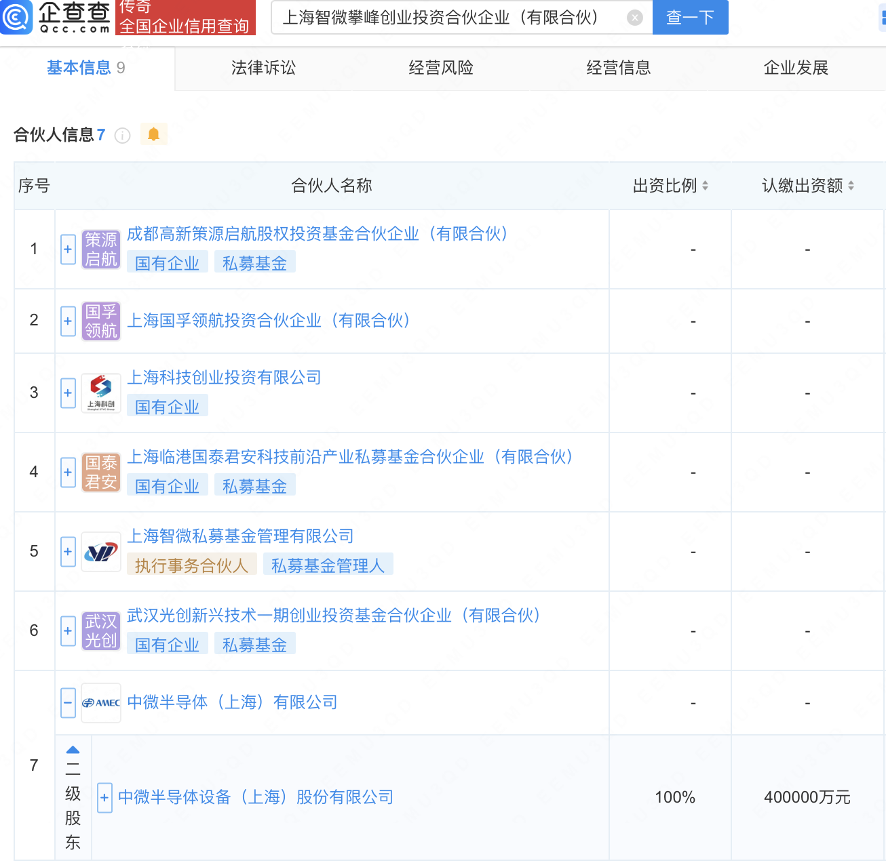Click the 策源启航 purple logo badge
Image resolution: width=886 pixels, height=865 pixels.
coord(101,249)
